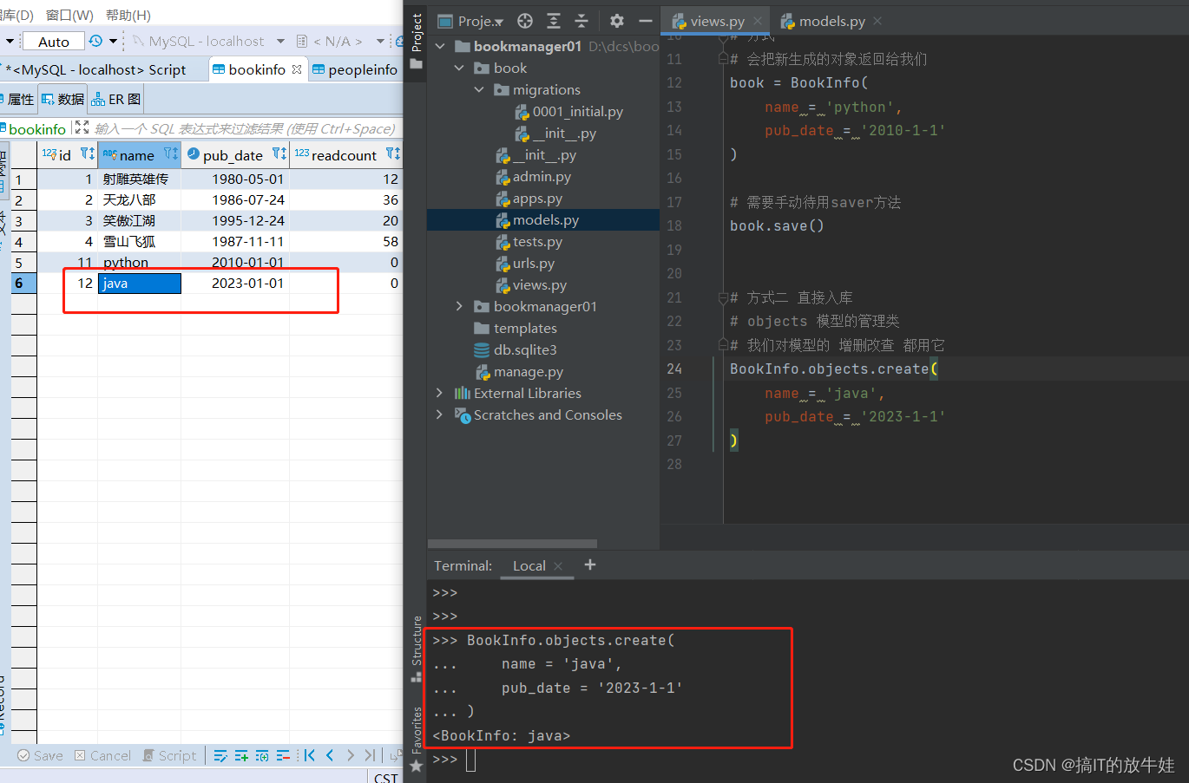Click the pub_date column filter icon

pos(279,154)
